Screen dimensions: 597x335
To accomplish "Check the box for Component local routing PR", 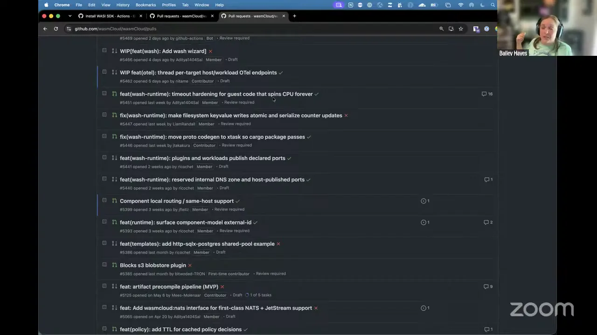I will [104, 200].
